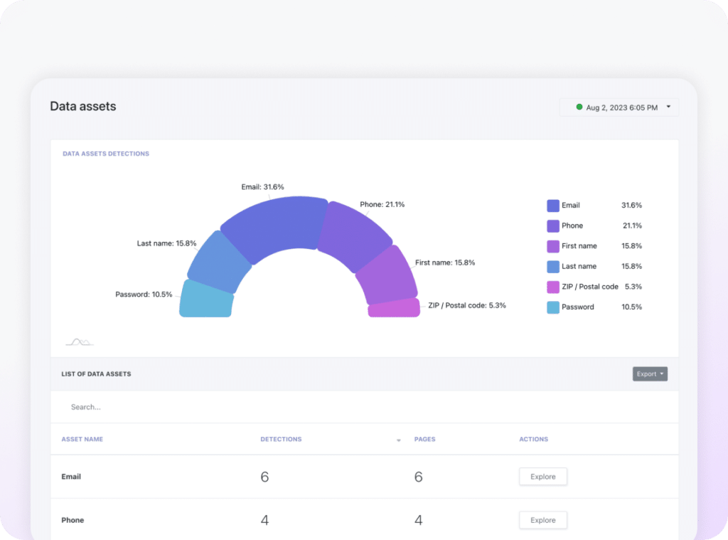Click into the Search field
Image resolution: width=728 pixels, height=540 pixels.
coord(365,407)
